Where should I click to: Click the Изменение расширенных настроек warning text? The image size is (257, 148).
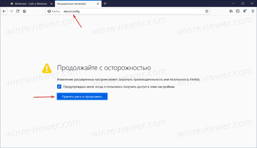coord(128,80)
